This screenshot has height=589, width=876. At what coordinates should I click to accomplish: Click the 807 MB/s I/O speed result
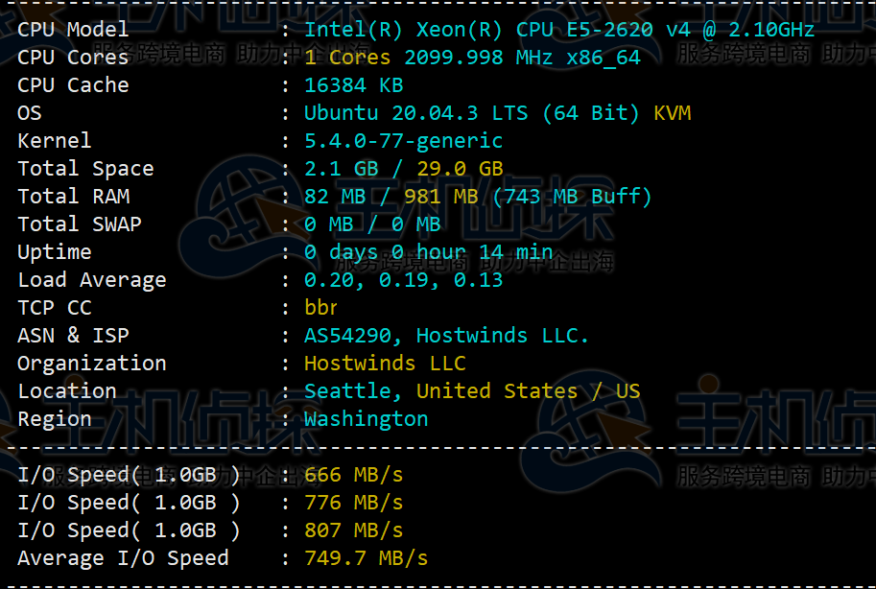coord(353,530)
